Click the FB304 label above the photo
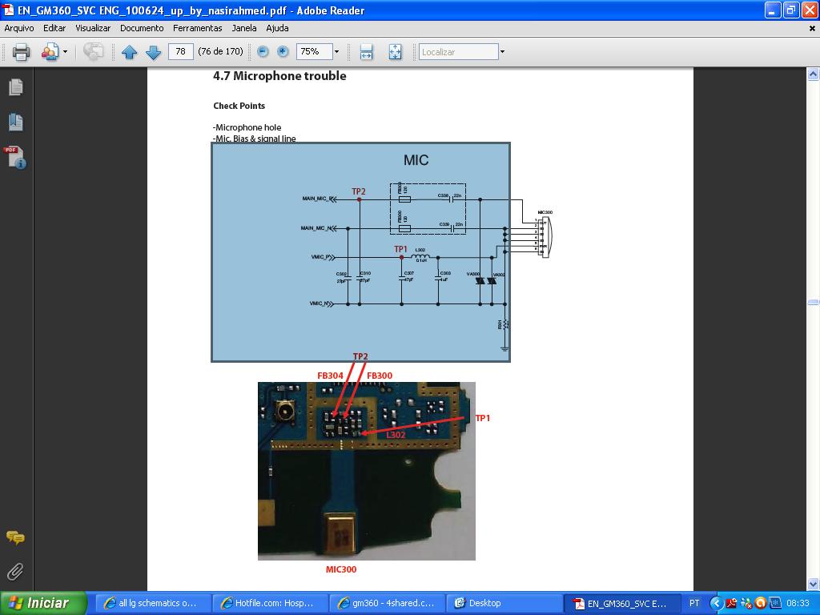Screen dimensions: 820x615 click(x=330, y=376)
